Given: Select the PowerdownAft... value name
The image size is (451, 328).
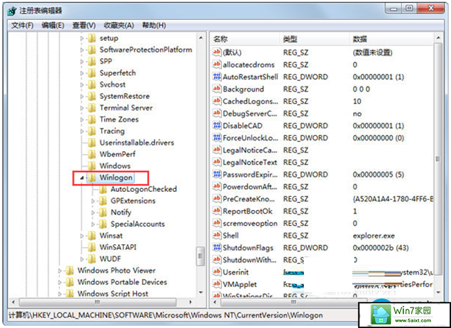Looking at the screenshot, I should (x=249, y=187).
